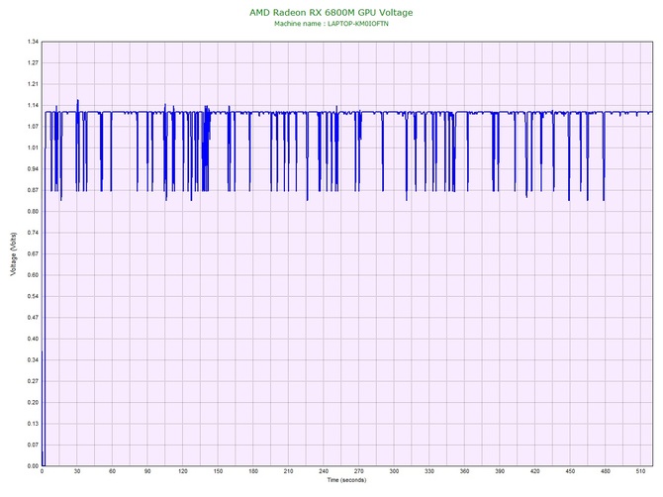Click the 1.01 voltage axis label
Viewport: 663px width, 497px height.
33,148
